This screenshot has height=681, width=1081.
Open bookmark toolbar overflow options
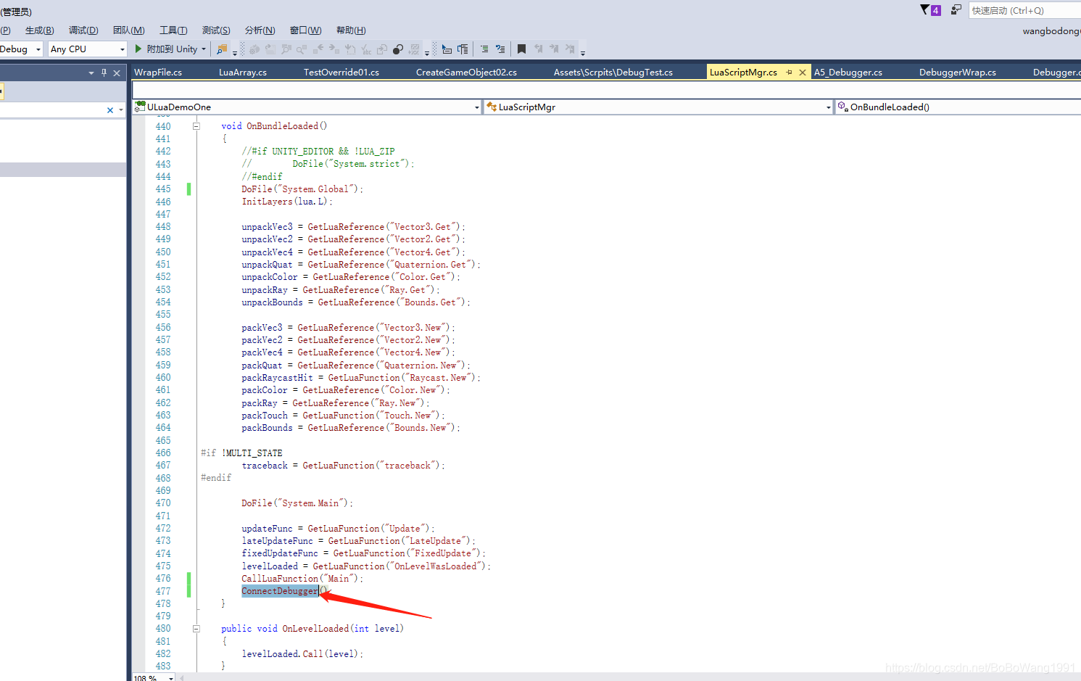tap(583, 52)
